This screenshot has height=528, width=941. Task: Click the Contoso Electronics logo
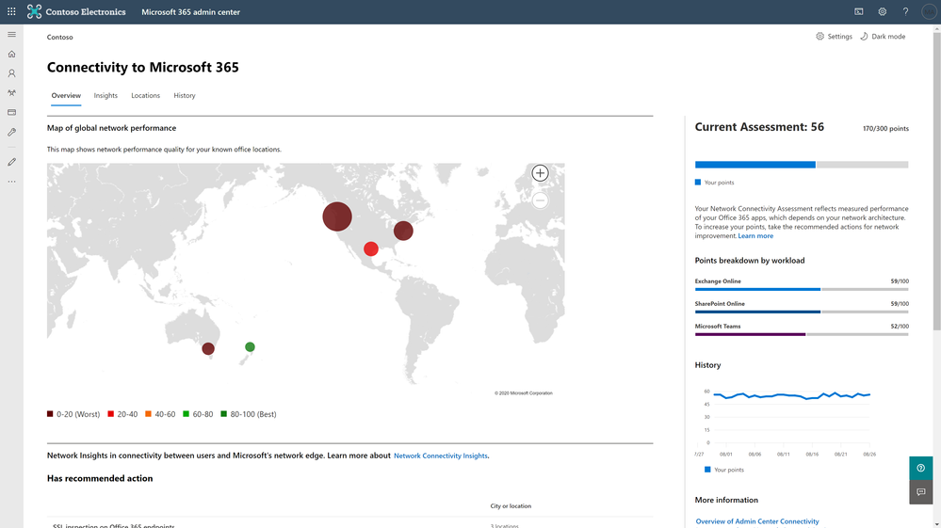pyautogui.click(x=76, y=11)
